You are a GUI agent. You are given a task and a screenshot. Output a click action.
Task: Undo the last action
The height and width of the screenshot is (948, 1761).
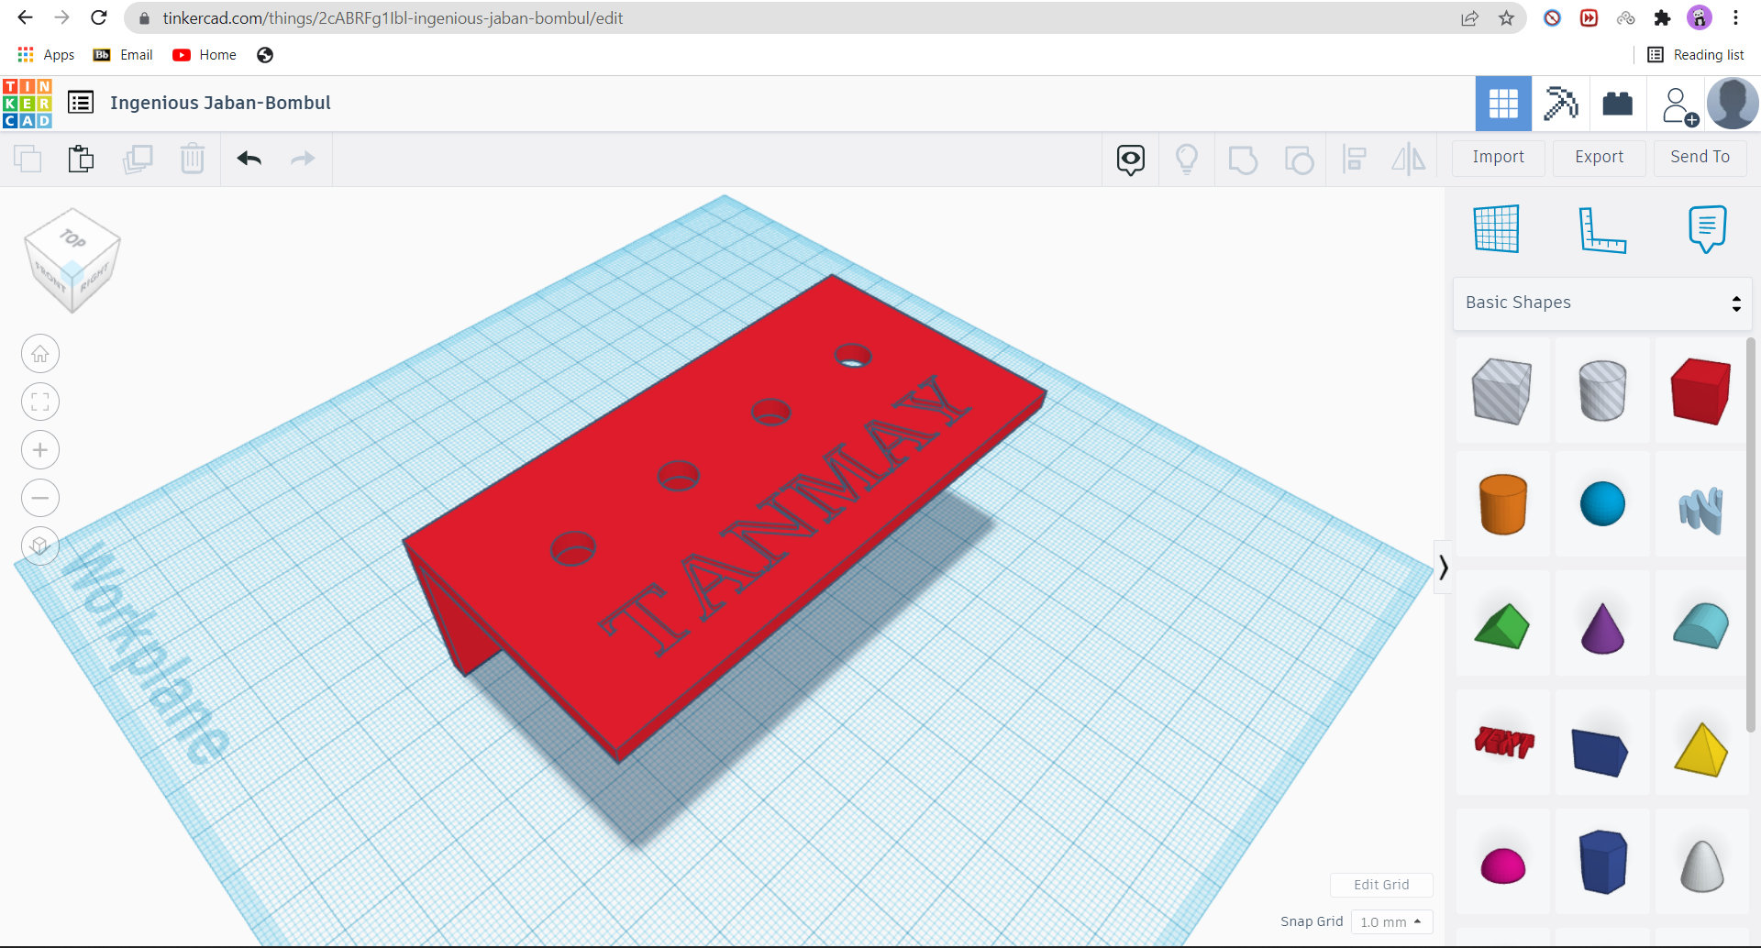[249, 159]
